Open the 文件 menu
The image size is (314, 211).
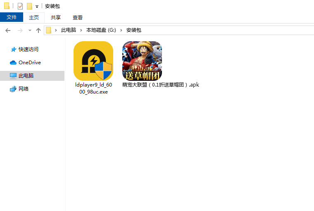(12, 17)
